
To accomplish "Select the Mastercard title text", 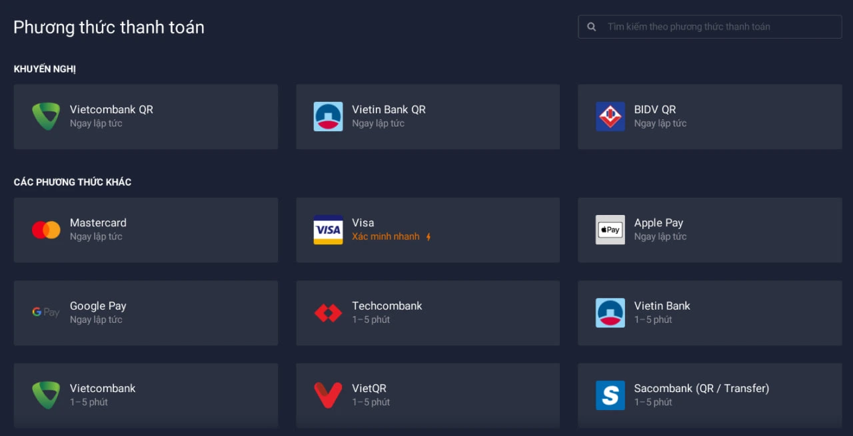I will (98, 223).
